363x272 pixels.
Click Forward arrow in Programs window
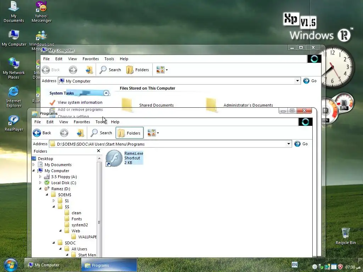[x=64, y=133]
